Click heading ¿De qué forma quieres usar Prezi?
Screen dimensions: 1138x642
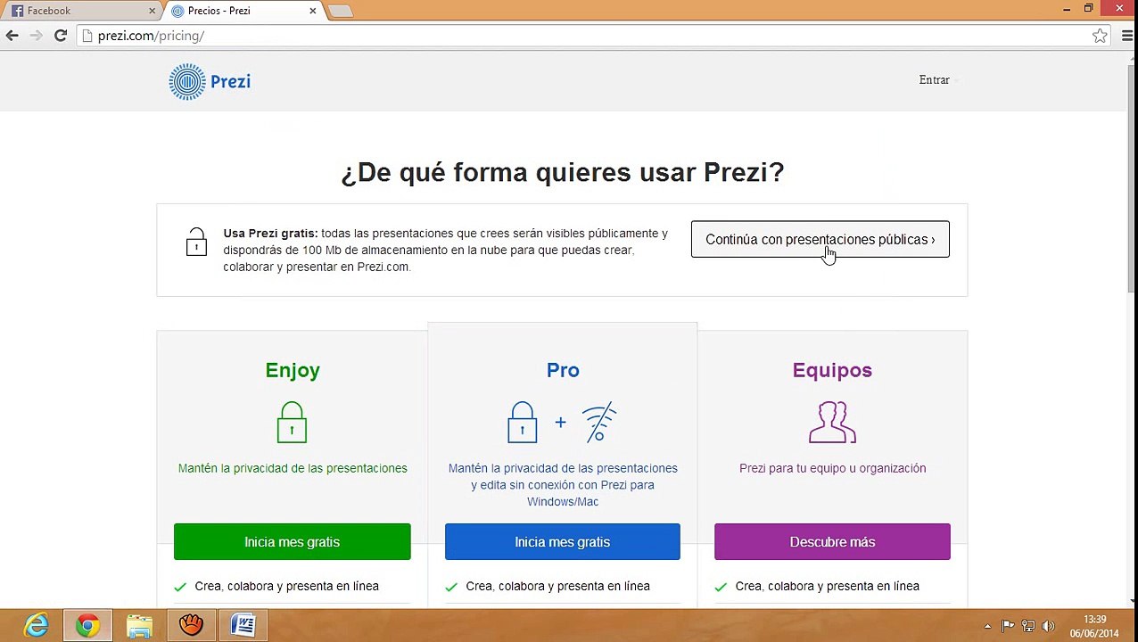pyautogui.click(x=562, y=172)
